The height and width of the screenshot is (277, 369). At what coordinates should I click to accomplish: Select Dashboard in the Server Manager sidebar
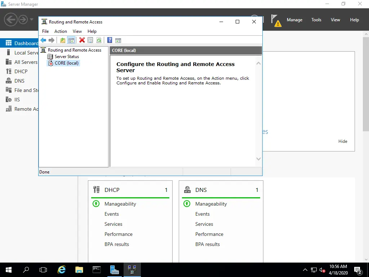(x=19, y=43)
